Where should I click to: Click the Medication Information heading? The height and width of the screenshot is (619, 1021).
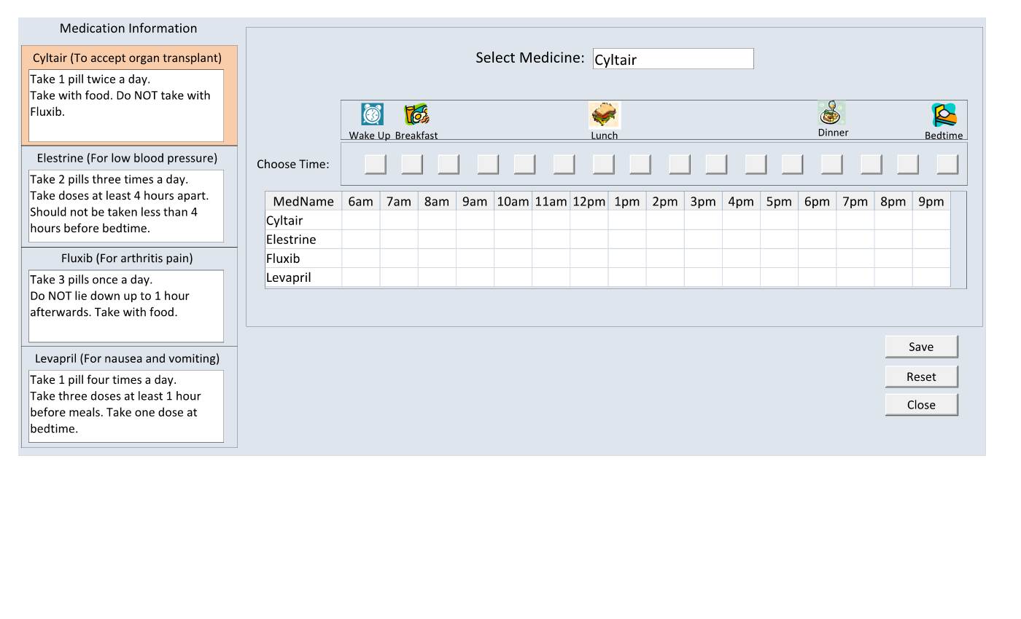tap(128, 28)
